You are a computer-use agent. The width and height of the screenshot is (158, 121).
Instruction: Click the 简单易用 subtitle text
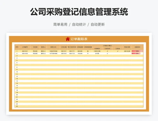click(x=60, y=24)
